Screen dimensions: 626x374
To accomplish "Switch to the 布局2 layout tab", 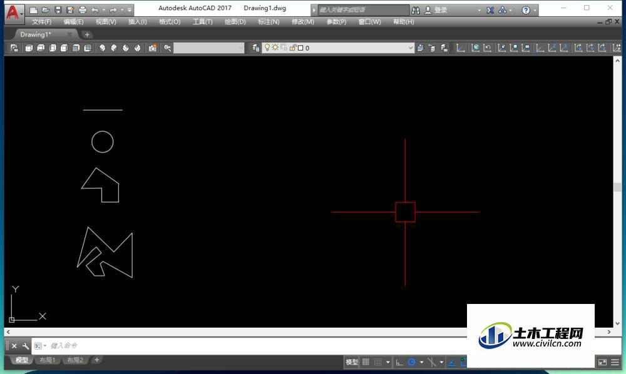I will pyautogui.click(x=75, y=360).
